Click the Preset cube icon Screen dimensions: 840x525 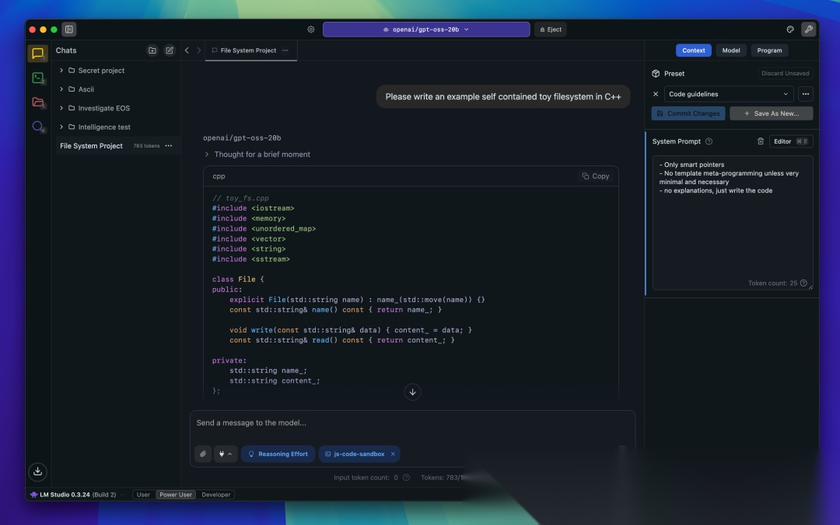coord(656,73)
